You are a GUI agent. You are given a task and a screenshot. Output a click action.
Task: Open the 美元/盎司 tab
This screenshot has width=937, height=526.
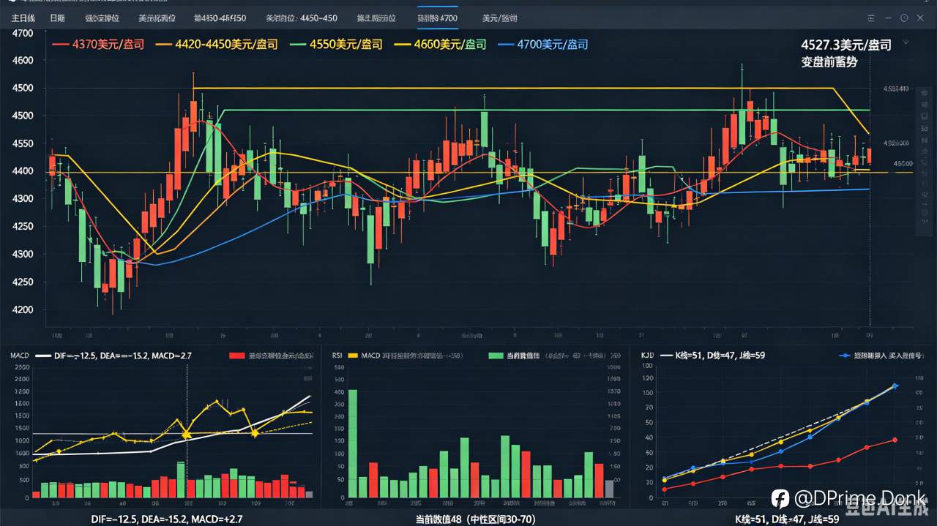tap(500, 18)
